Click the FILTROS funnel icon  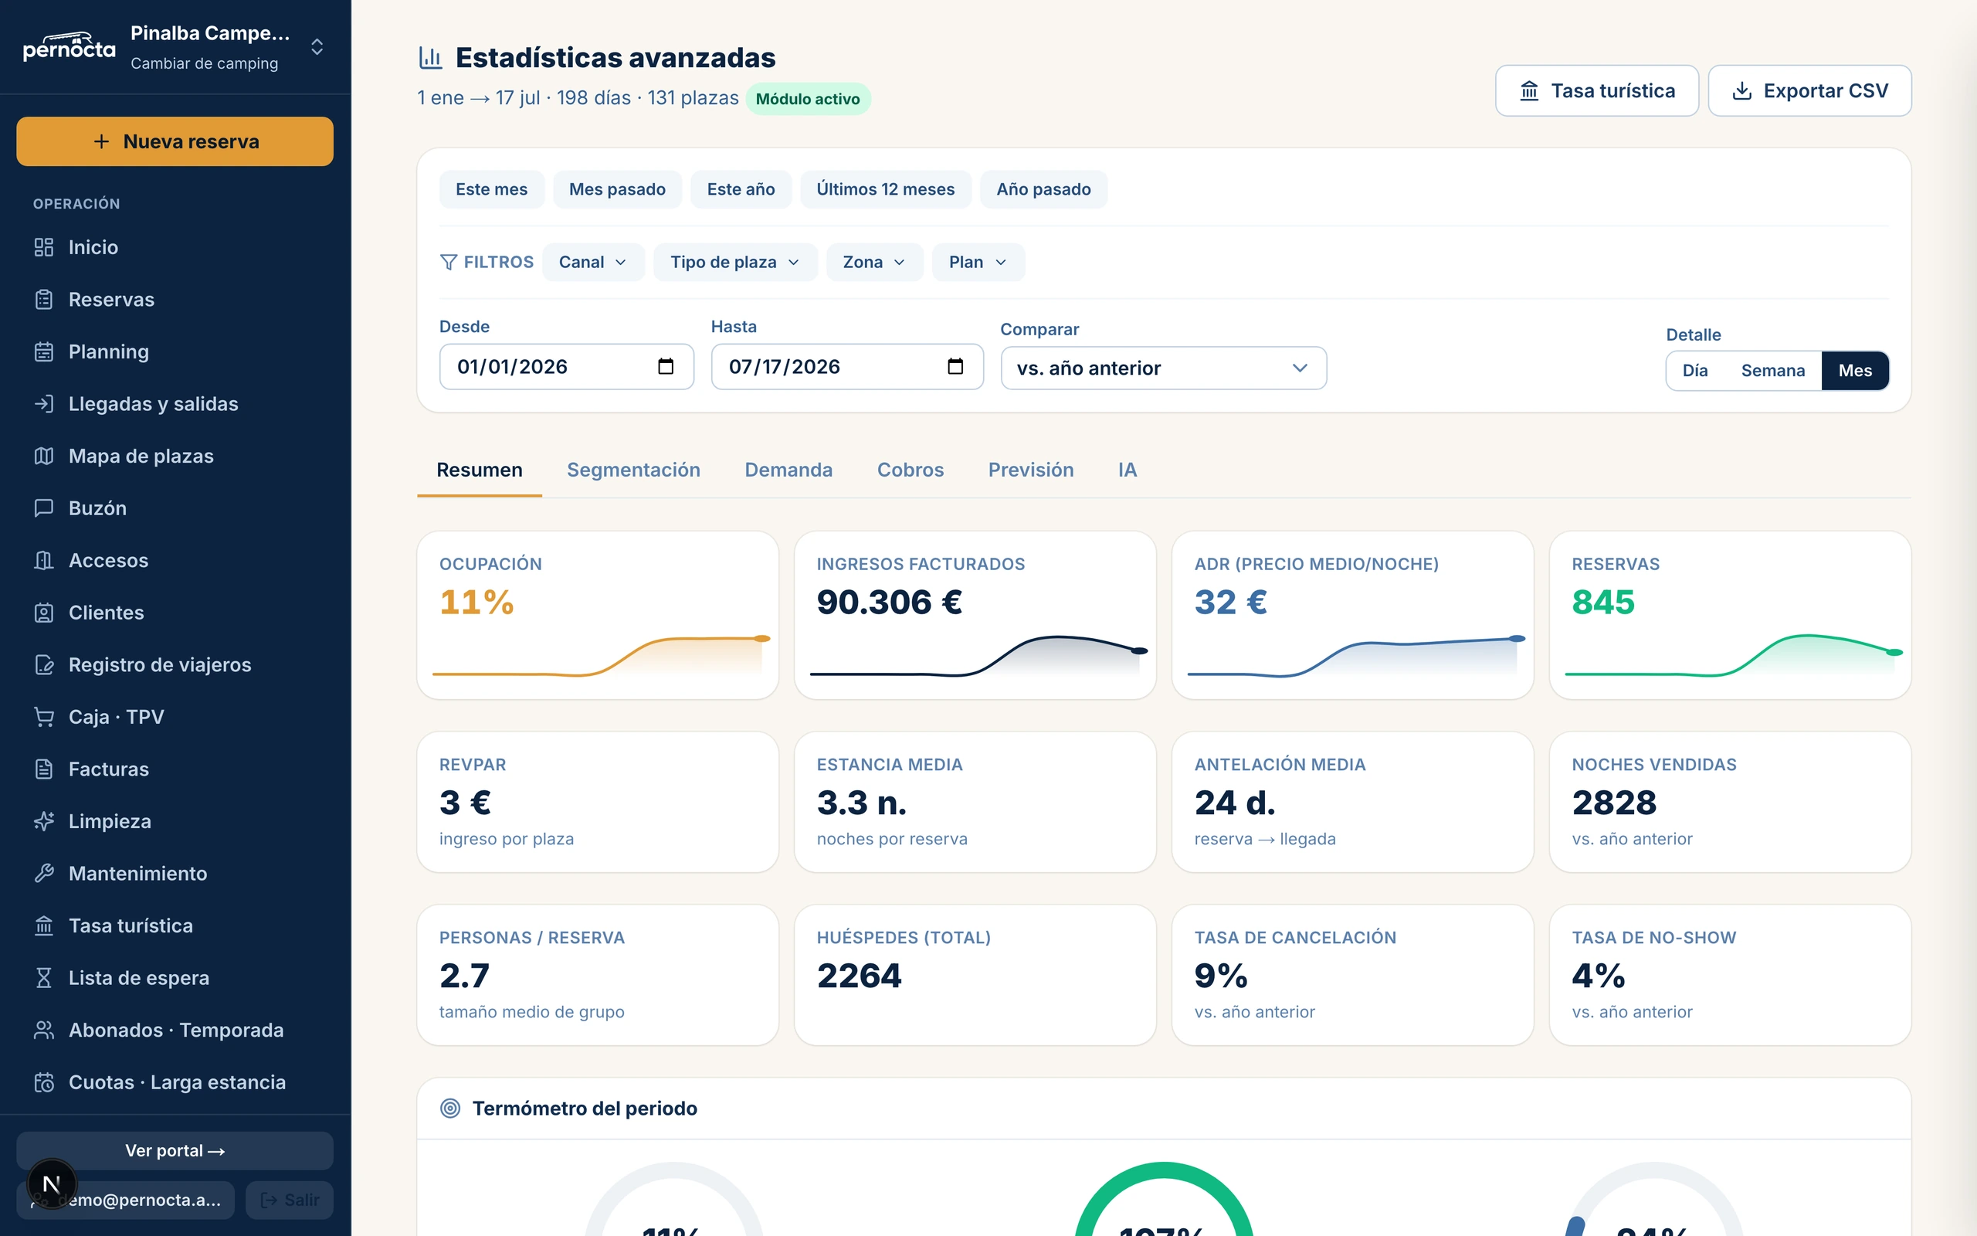(449, 263)
